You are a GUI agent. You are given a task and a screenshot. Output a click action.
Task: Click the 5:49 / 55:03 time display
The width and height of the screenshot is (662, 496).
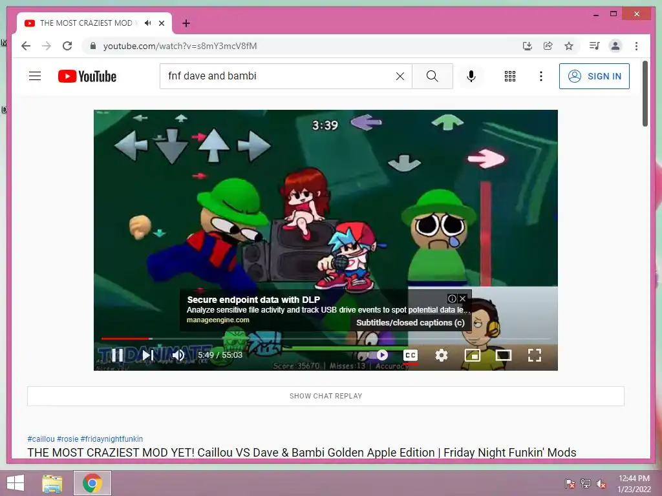(x=220, y=355)
